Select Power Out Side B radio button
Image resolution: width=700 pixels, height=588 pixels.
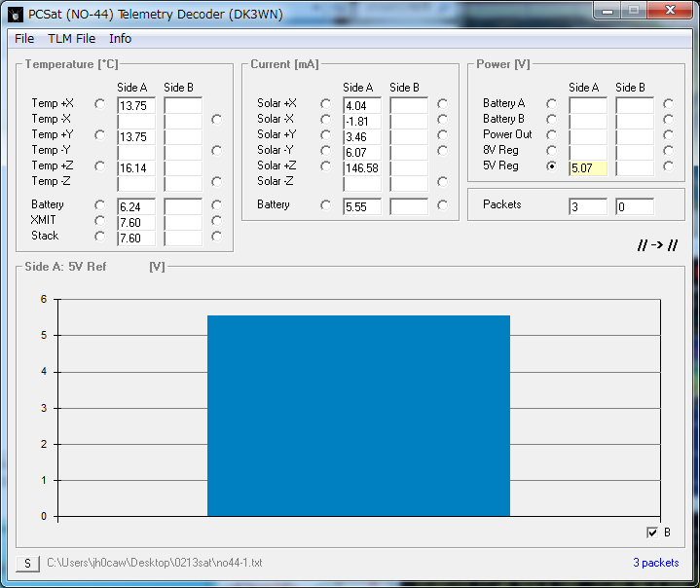(x=668, y=135)
